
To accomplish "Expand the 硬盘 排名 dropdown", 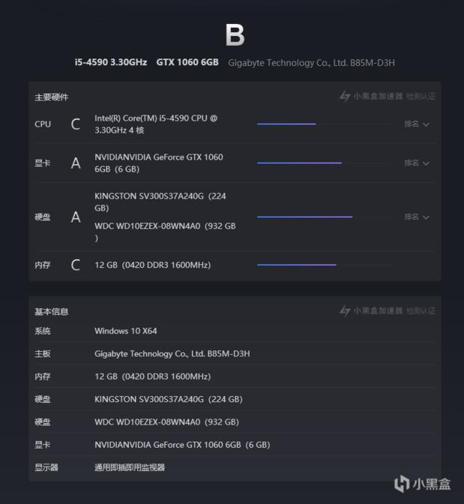I will point(417,217).
